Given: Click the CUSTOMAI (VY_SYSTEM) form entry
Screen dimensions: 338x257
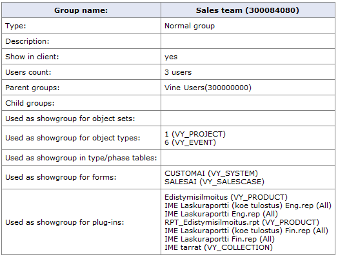Looking at the screenshot, I should (211, 173).
